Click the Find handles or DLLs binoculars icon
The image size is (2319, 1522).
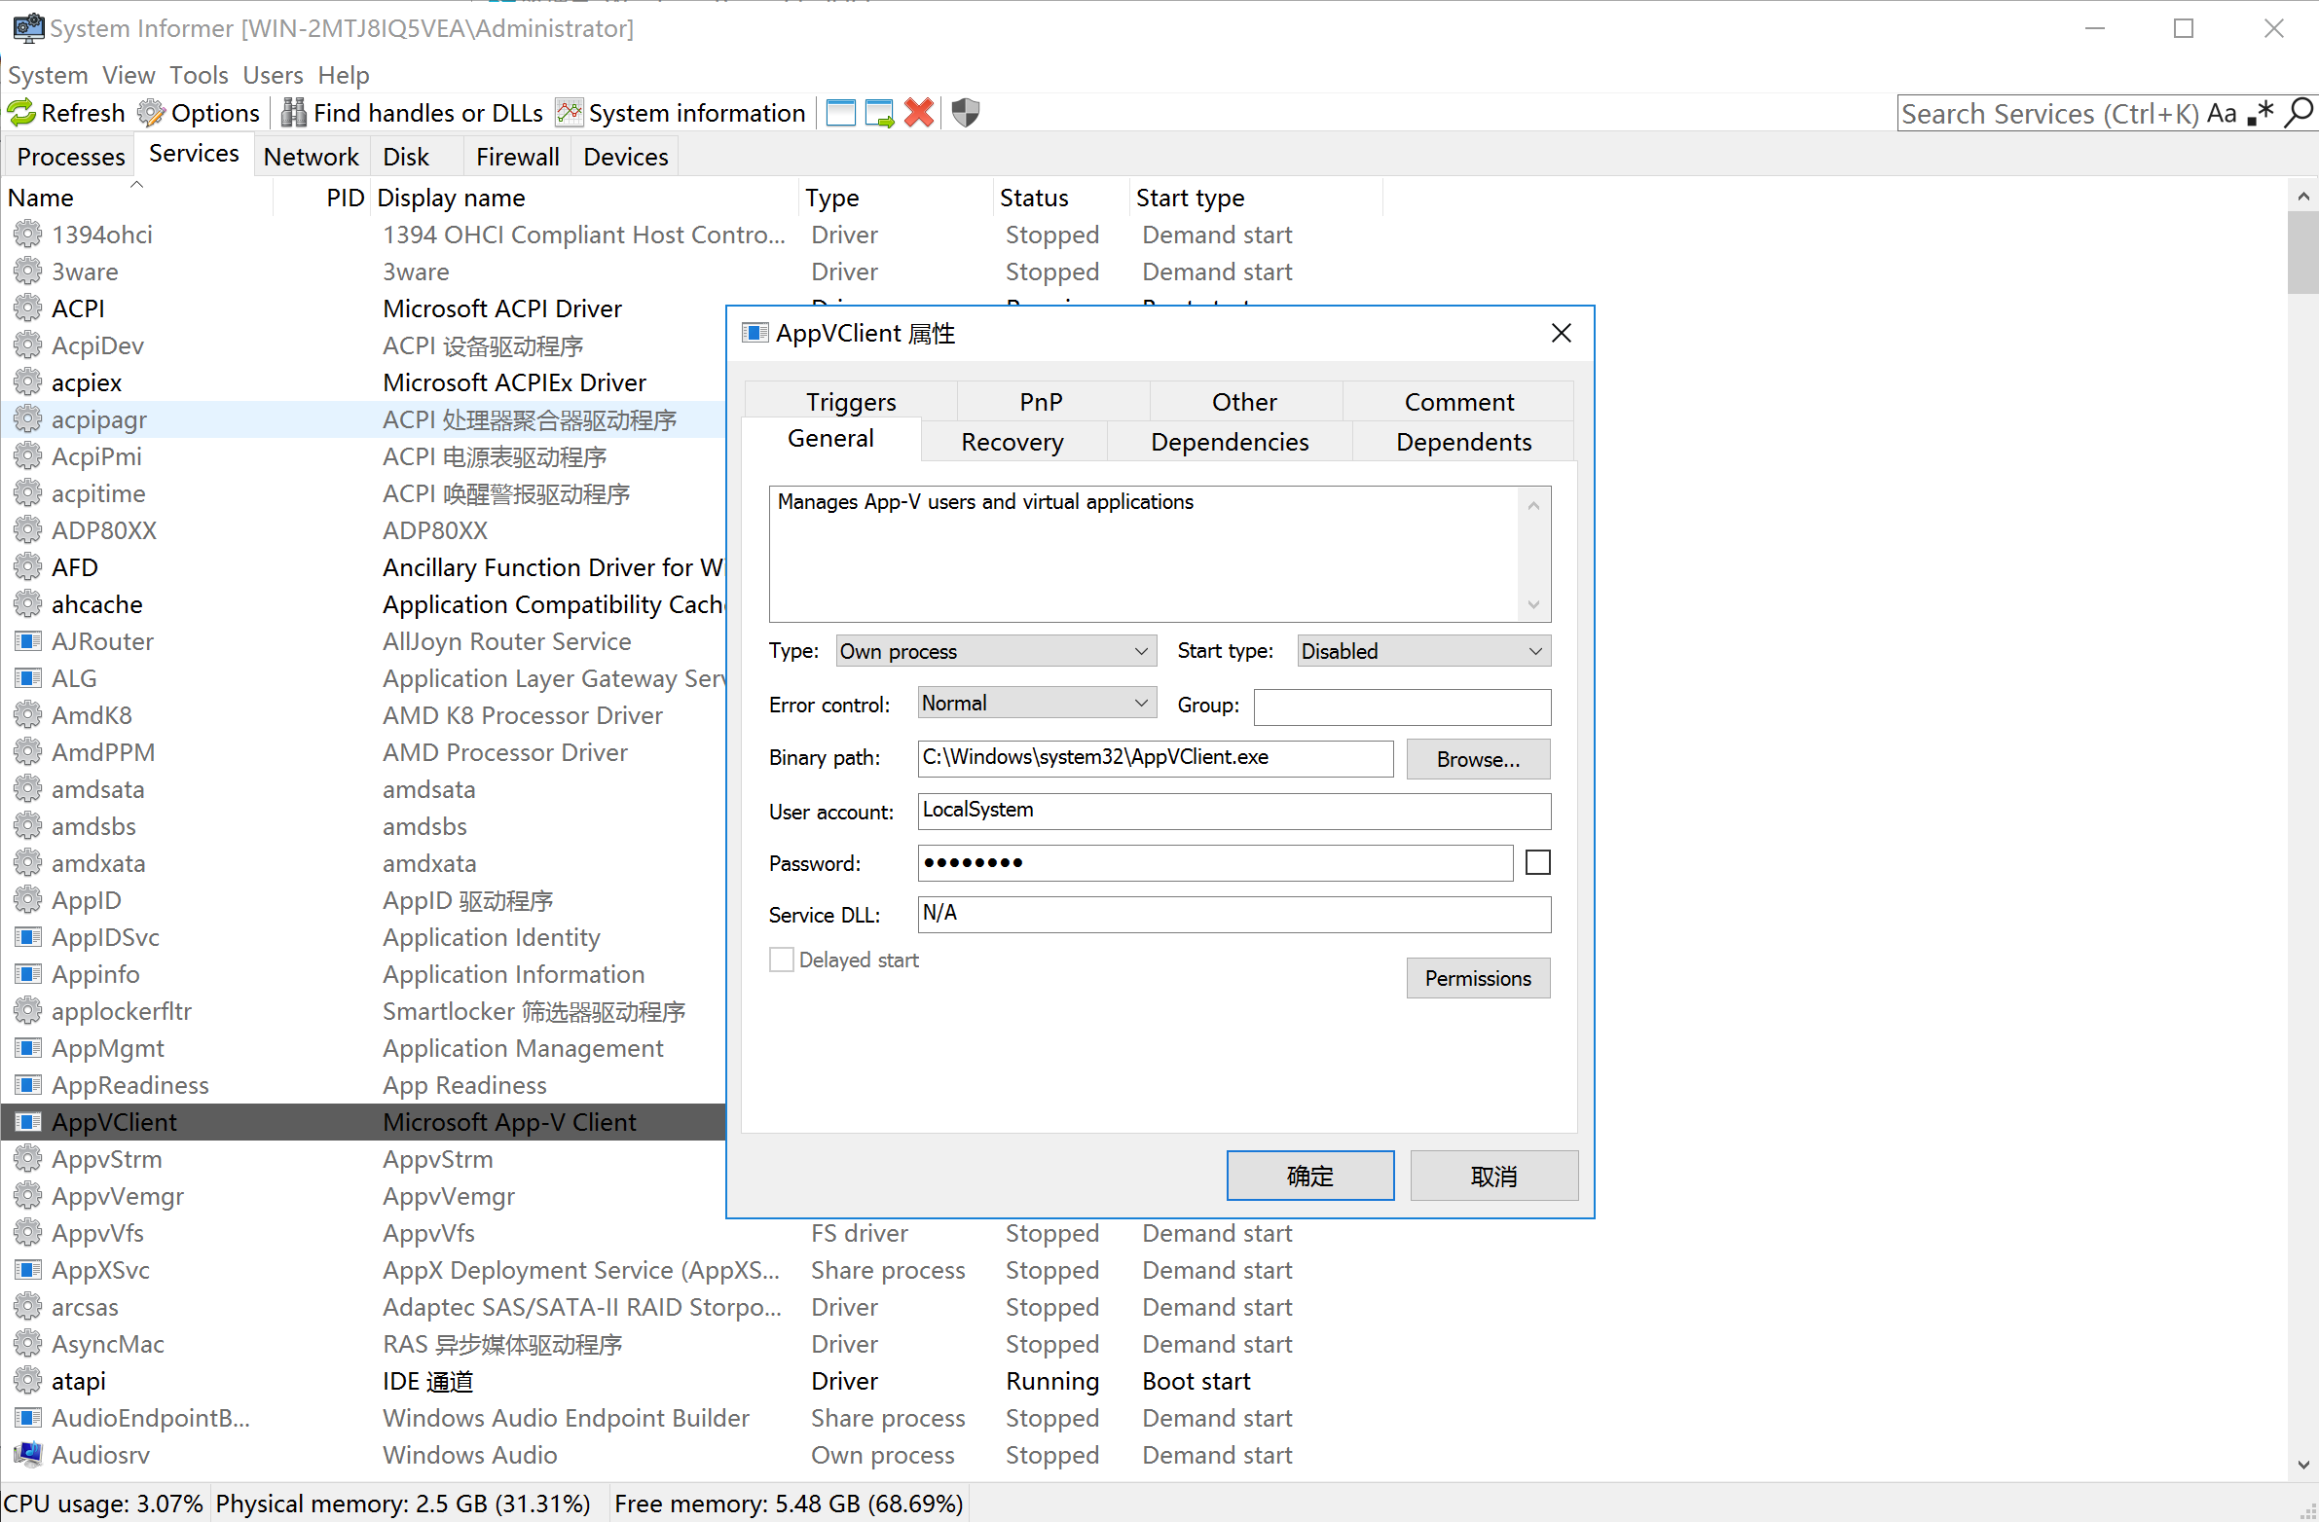pos(293,113)
